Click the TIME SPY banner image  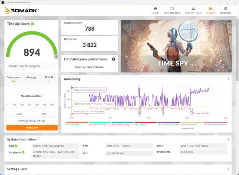(x=176, y=46)
